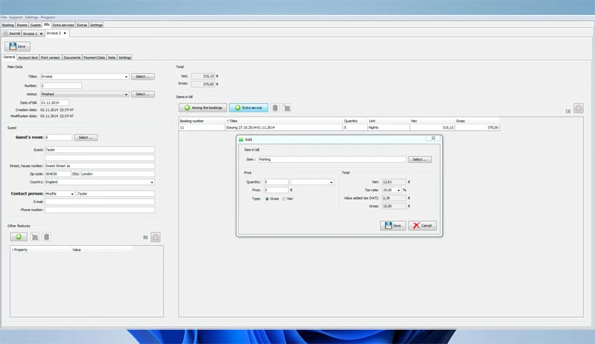Open the Support menu
This screenshot has height=344, width=595.
point(16,18)
